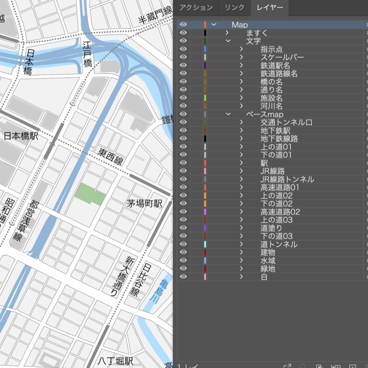This screenshot has width=368, height=368.
Task: Click the magenta color strip of 高速道路02 layer
Action: 205,212
